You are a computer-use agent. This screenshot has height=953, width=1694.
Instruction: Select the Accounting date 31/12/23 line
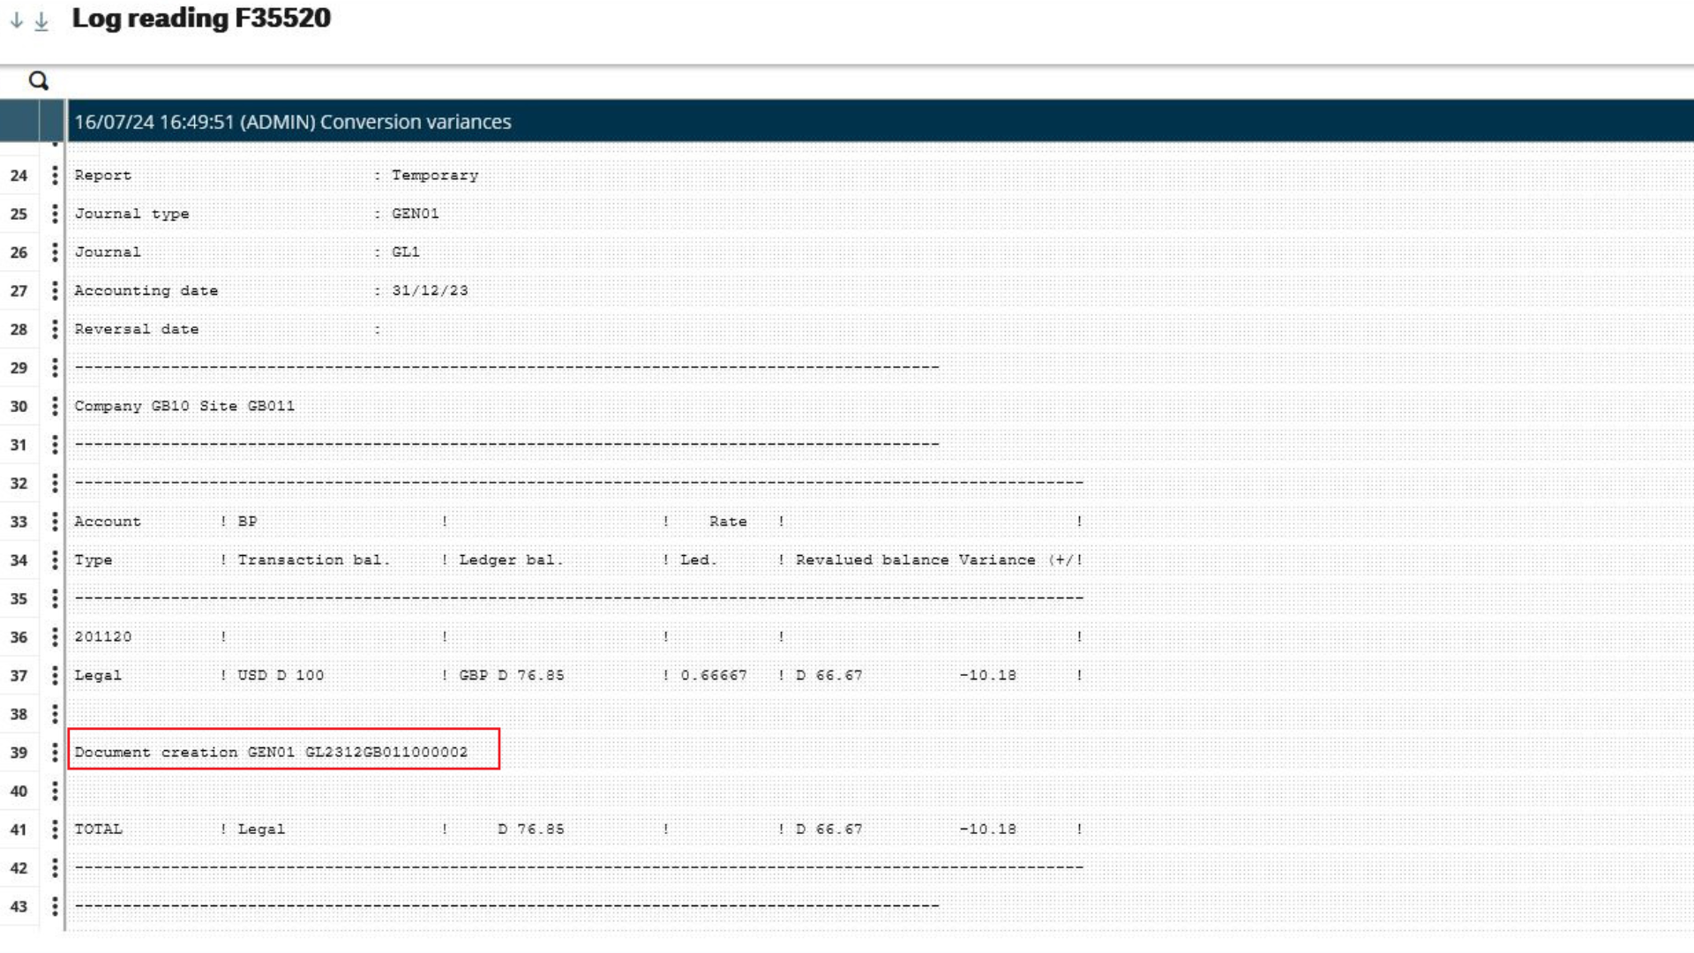[x=271, y=290]
